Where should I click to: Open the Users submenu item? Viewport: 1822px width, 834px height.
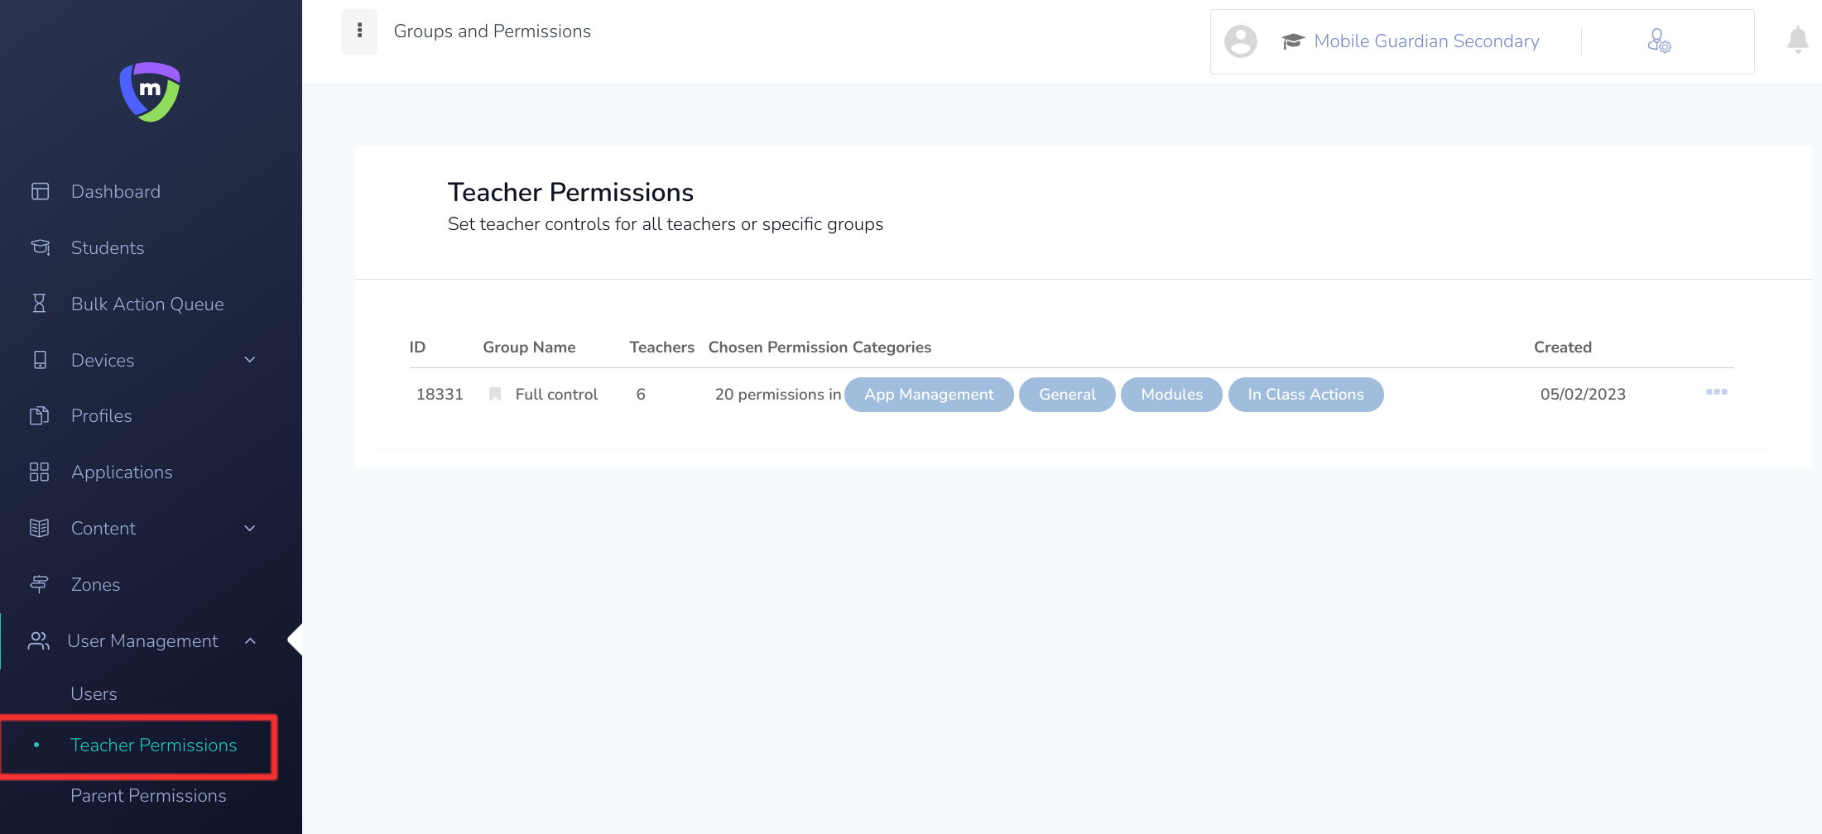94,694
